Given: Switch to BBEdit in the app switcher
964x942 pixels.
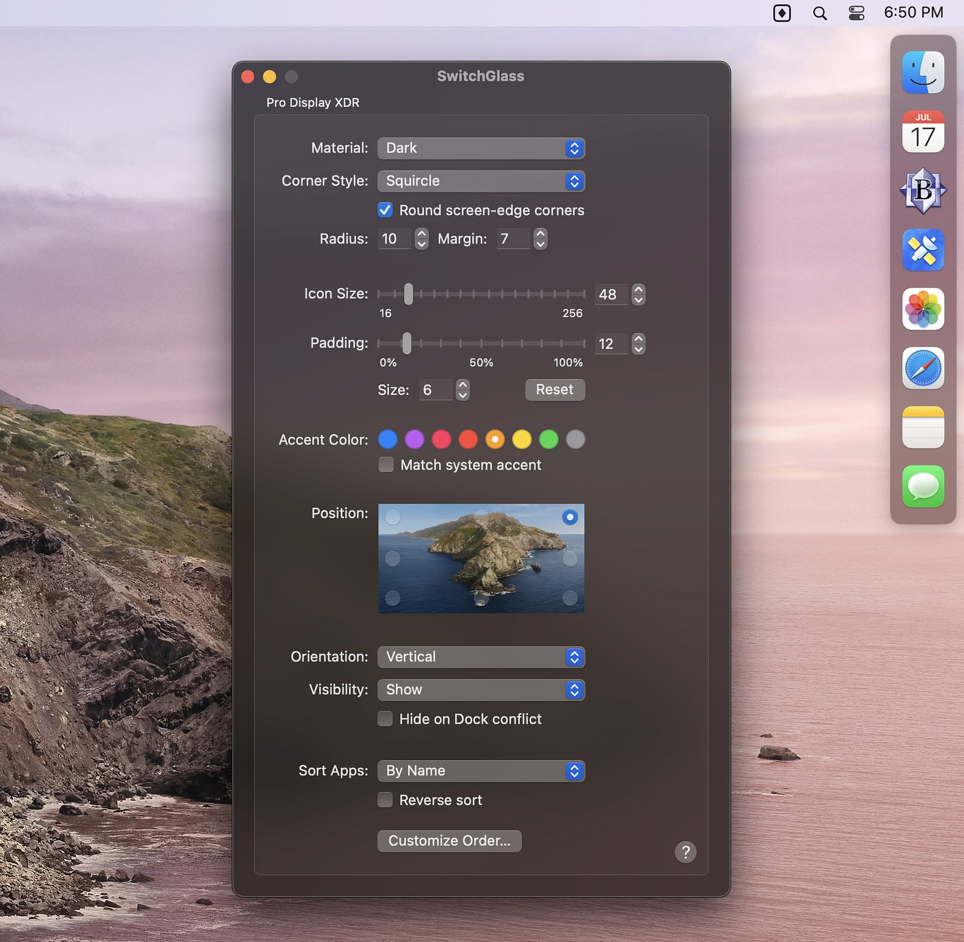Looking at the screenshot, I should point(923,191).
